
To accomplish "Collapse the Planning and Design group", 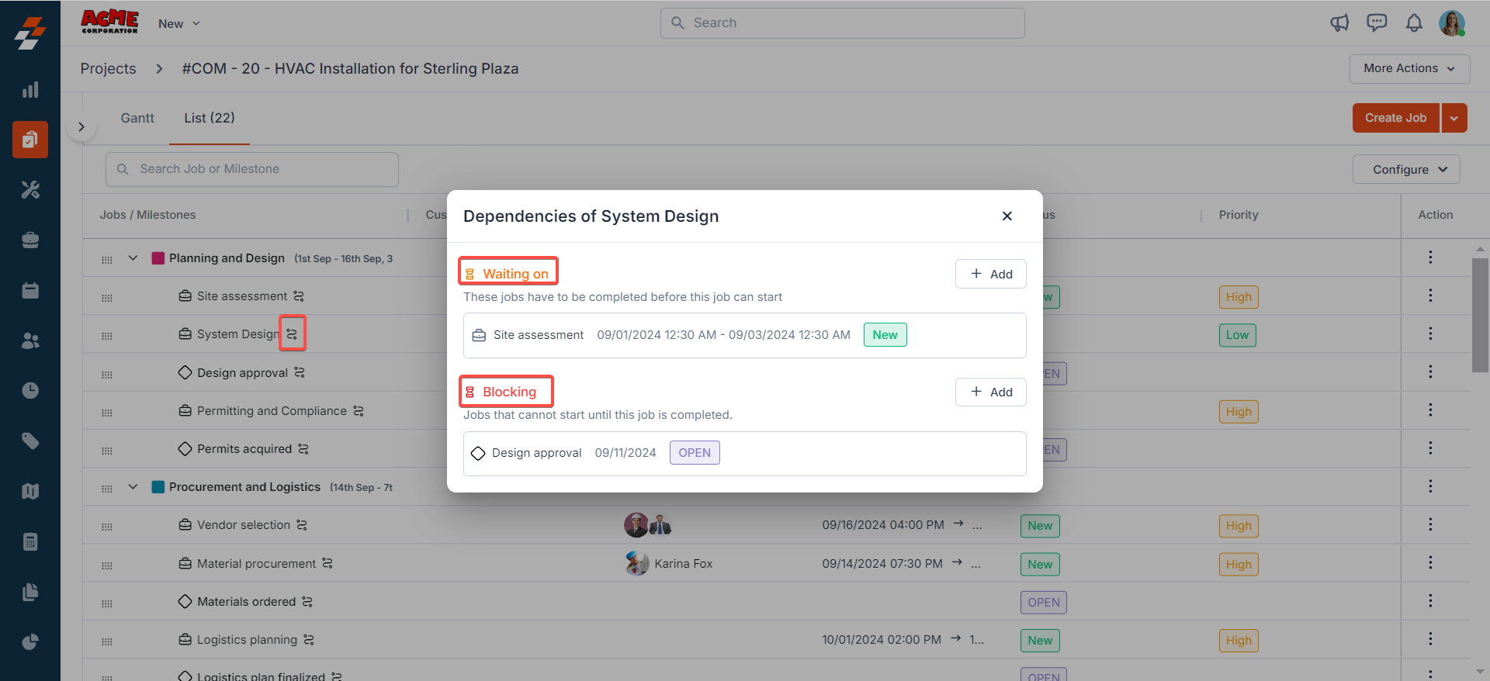I will coord(133,258).
